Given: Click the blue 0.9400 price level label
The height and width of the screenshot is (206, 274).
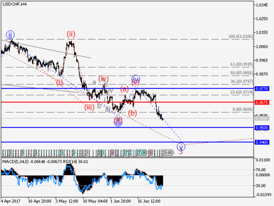Looking at the screenshot, I should click(262, 142).
